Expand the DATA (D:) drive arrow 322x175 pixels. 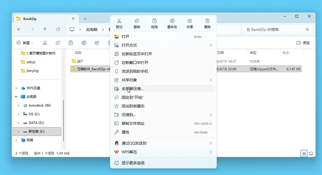pos(18,123)
